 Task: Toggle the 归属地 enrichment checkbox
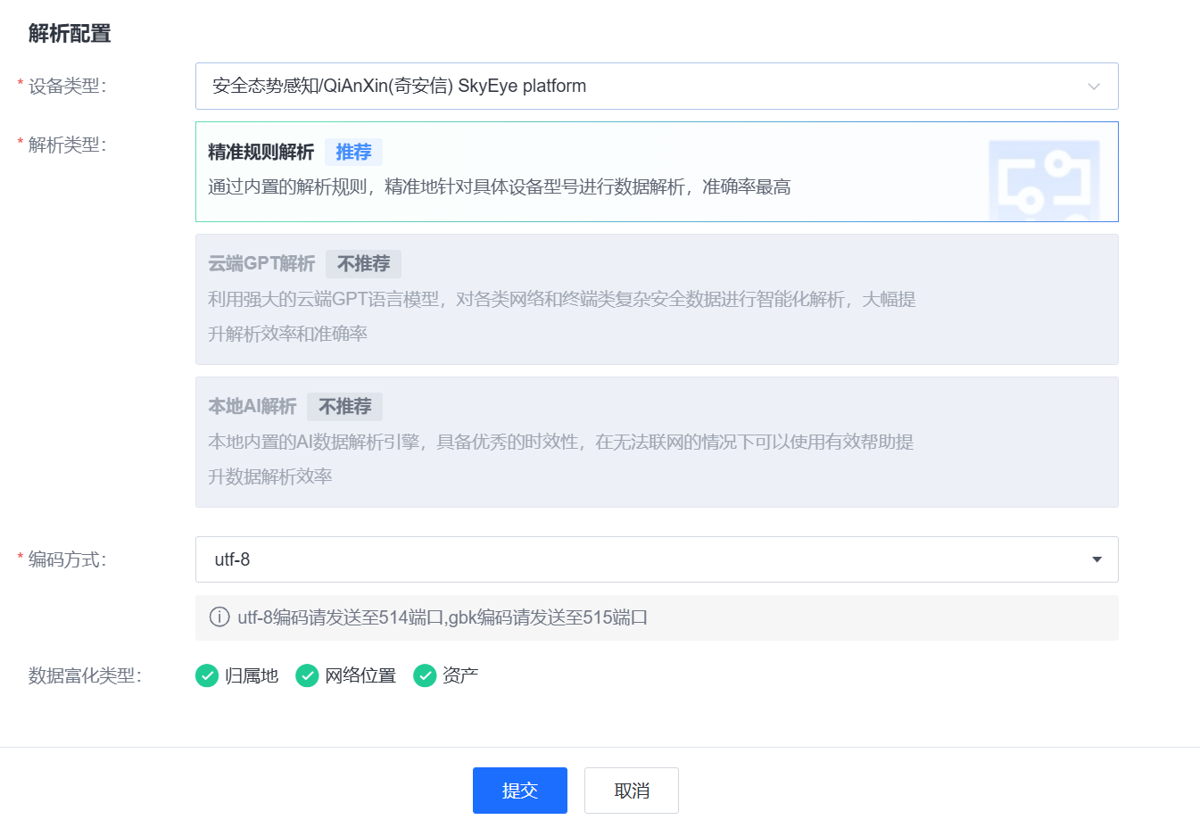pyautogui.click(x=207, y=676)
